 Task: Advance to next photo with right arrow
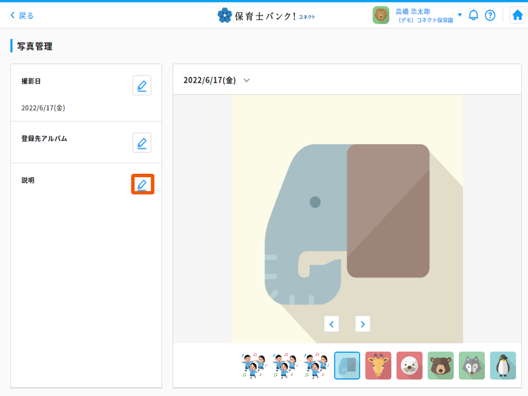click(x=362, y=324)
